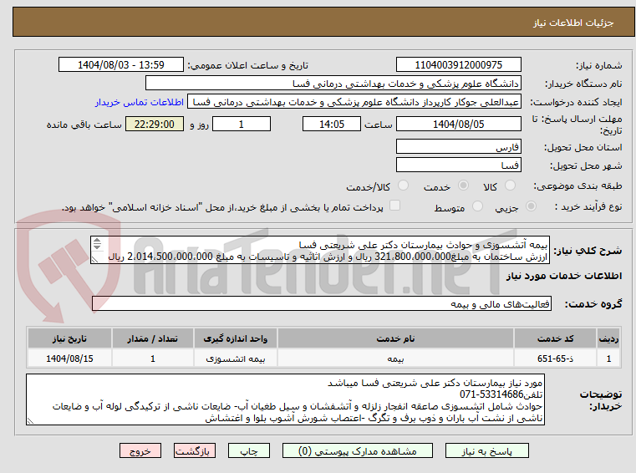Click the province field 'فارس'

[x=458, y=146]
